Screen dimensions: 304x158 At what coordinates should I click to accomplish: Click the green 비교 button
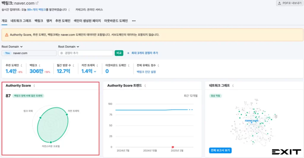pos(119,53)
